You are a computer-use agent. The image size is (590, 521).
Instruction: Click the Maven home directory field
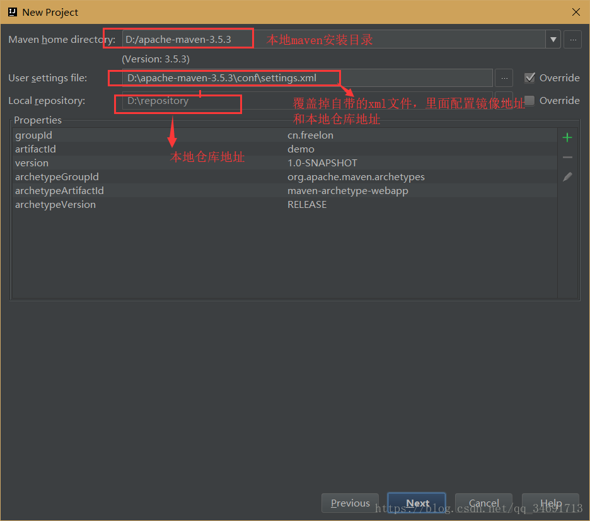[x=333, y=40]
